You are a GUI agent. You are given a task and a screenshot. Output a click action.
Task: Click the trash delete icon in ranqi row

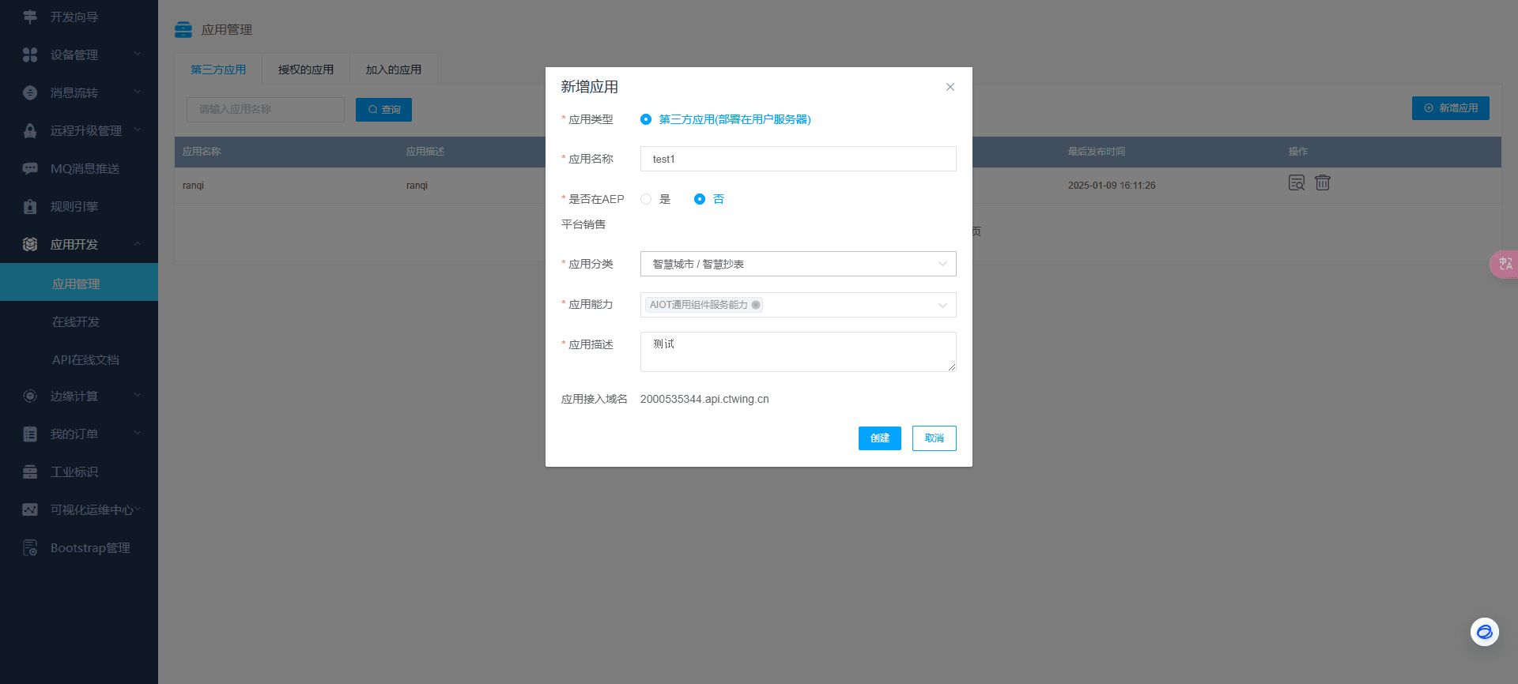click(1323, 183)
